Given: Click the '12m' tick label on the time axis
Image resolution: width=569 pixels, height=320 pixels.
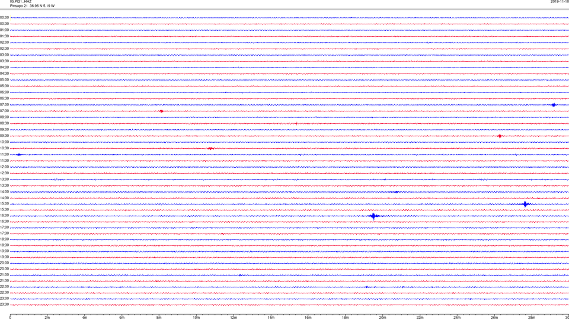Looking at the screenshot, I should point(234,318).
